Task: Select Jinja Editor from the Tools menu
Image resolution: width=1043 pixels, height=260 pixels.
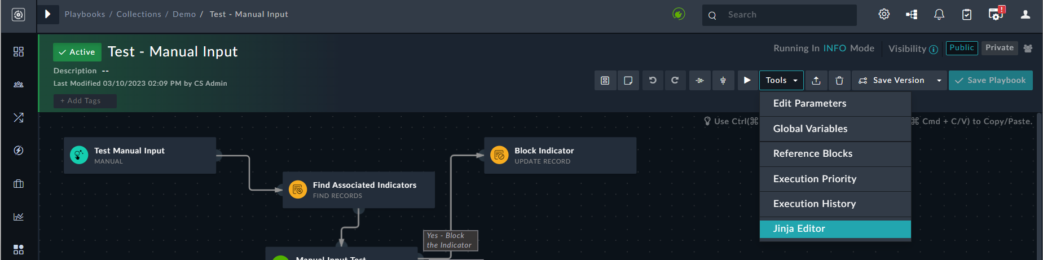Action: click(x=835, y=228)
